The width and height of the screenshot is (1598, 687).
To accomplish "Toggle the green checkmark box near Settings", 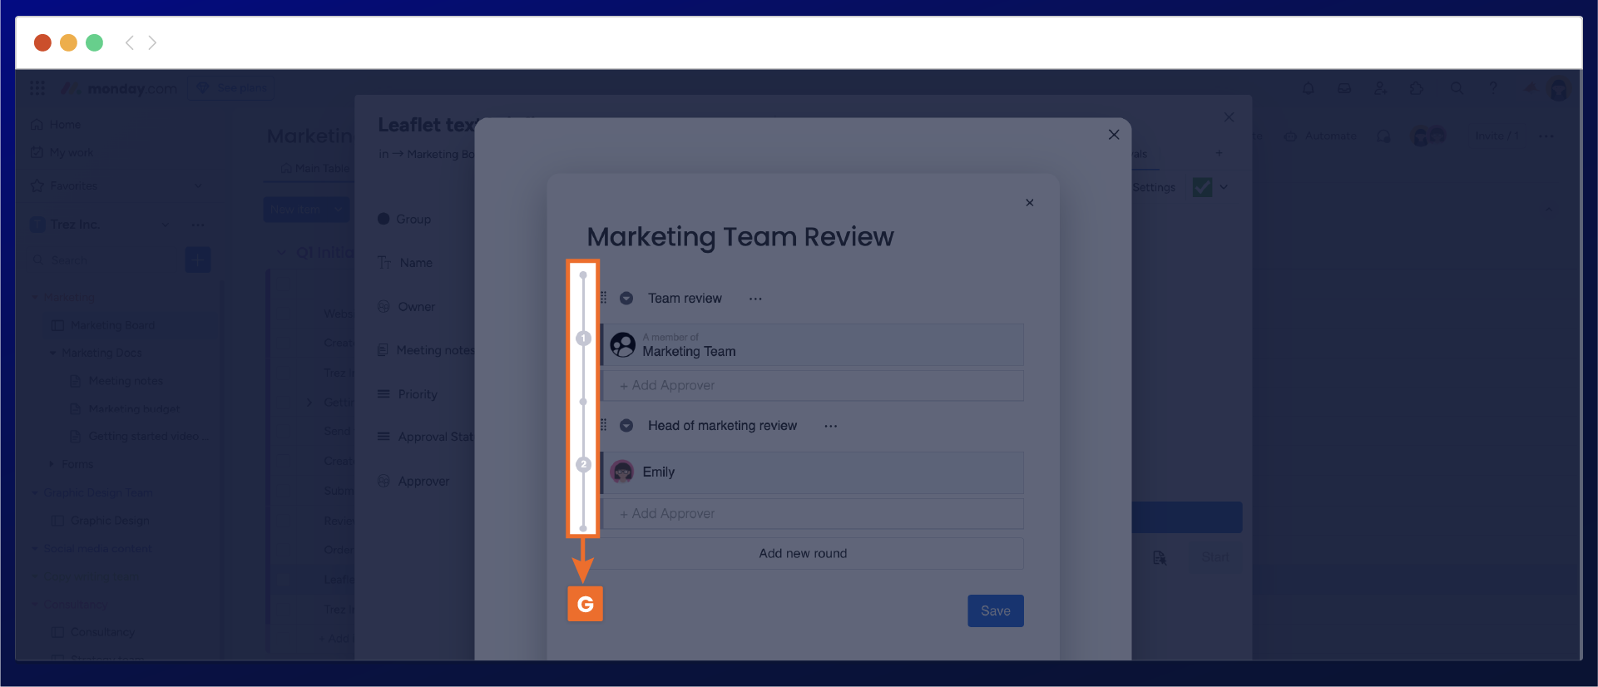I will click(1202, 187).
